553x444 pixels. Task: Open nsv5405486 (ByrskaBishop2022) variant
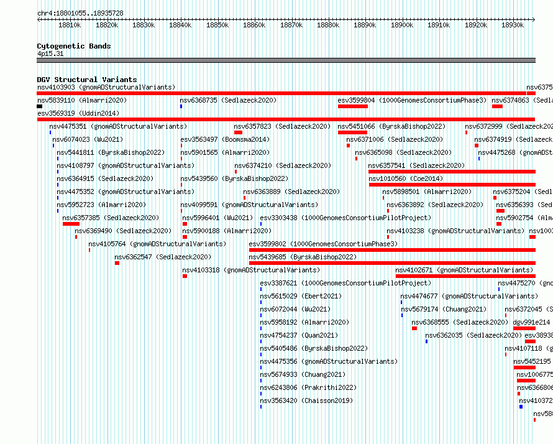(314, 348)
